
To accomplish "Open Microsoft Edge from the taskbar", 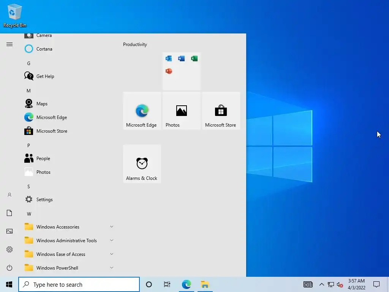I will point(186,284).
